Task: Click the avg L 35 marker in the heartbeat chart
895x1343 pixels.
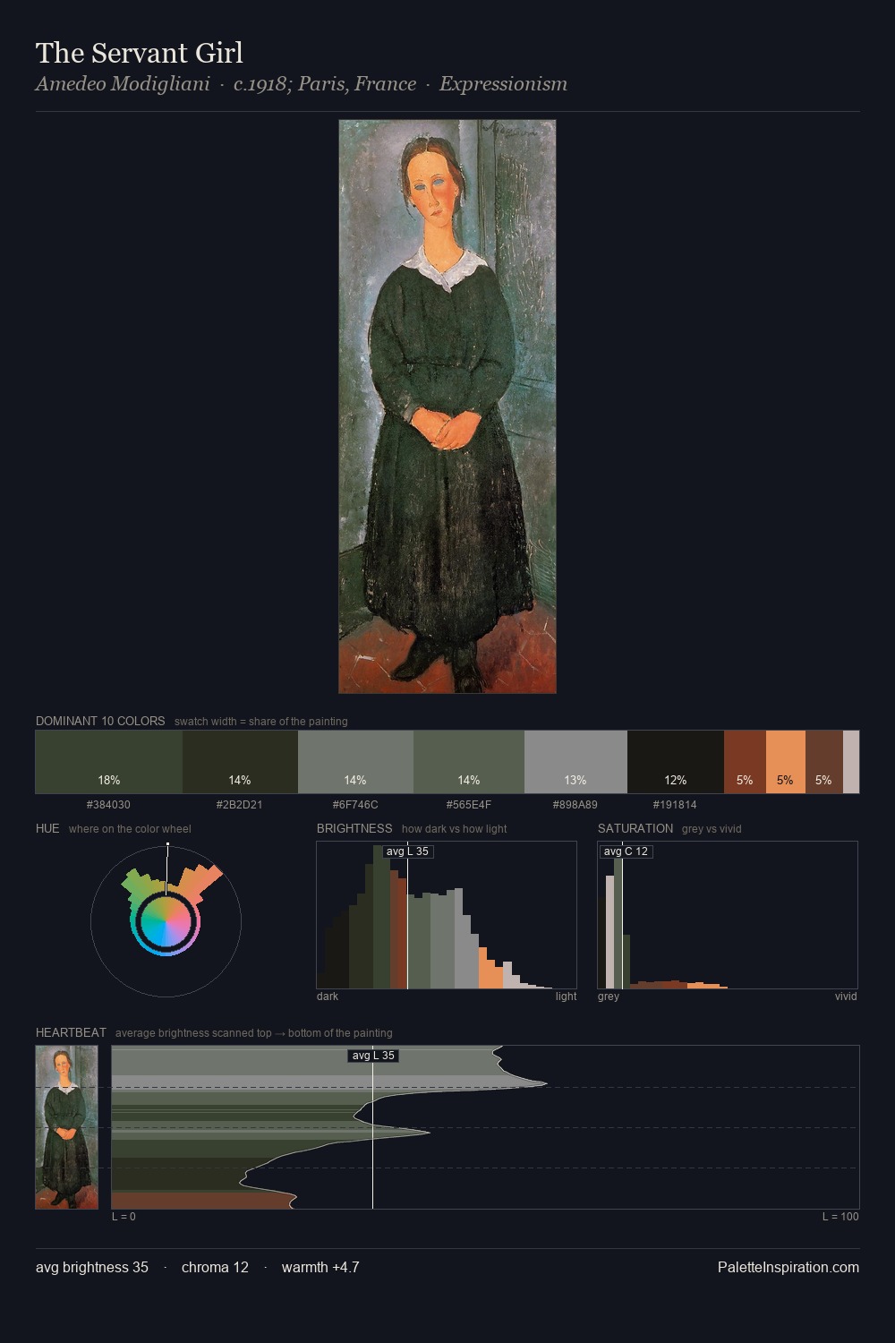Action: pyautogui.click(x=373, y=1056)
